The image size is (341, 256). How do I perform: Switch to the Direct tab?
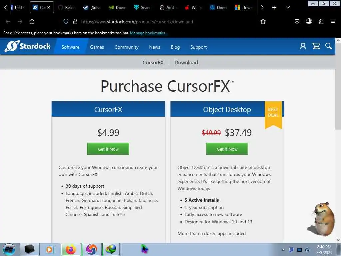coord(218,7)
